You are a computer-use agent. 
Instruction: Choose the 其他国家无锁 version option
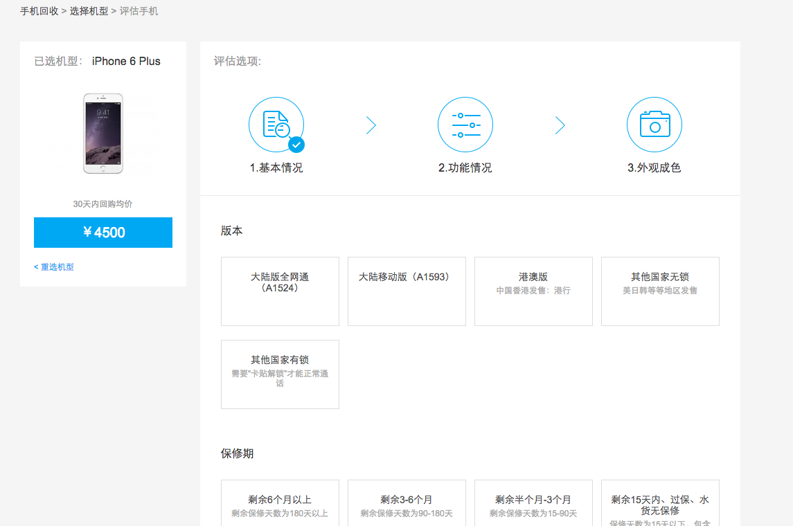tap(660, 291)
